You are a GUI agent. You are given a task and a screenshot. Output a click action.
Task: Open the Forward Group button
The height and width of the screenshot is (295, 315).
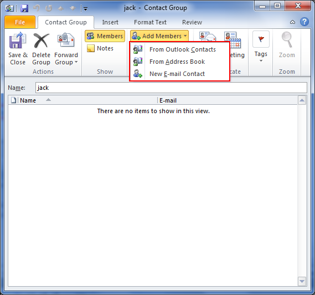point(66,49)
